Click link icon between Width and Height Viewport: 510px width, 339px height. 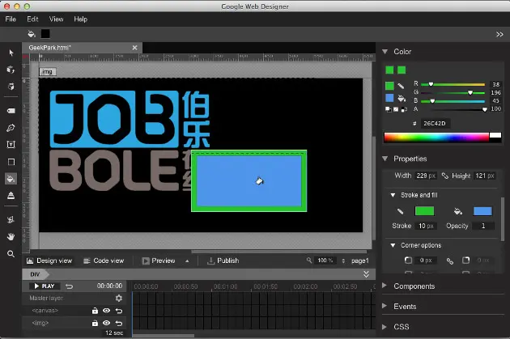point(444,176)
